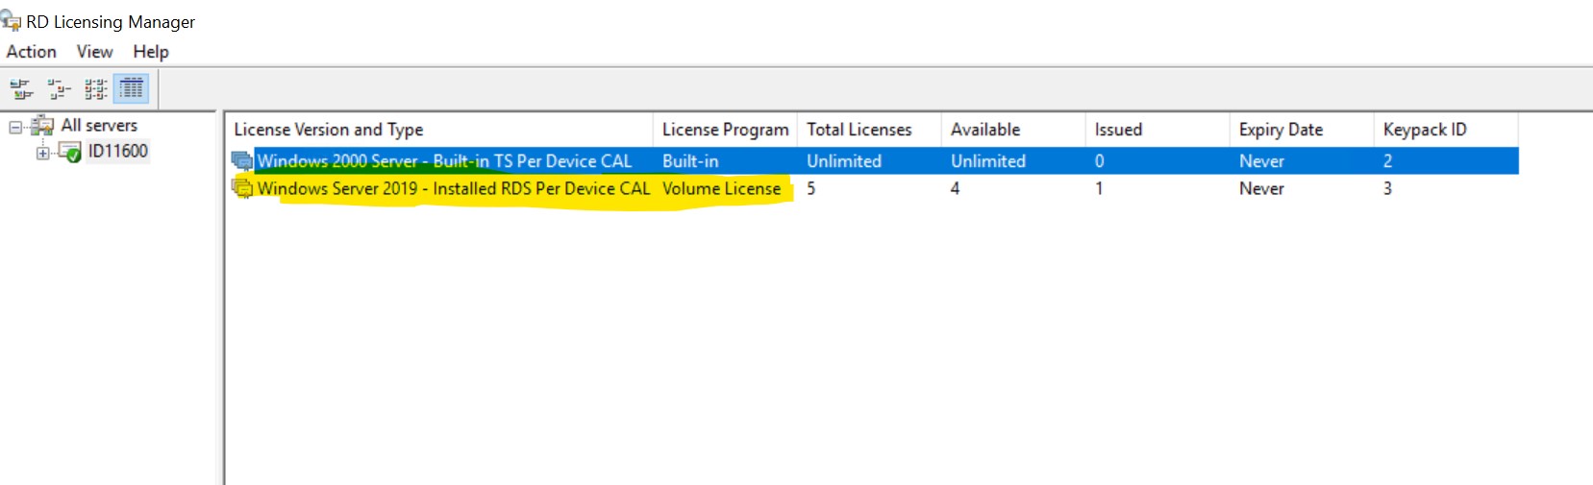This screenshot has height=485, width=1593.
Task: Select details view toolbar icon
Action: click(132, 89)
